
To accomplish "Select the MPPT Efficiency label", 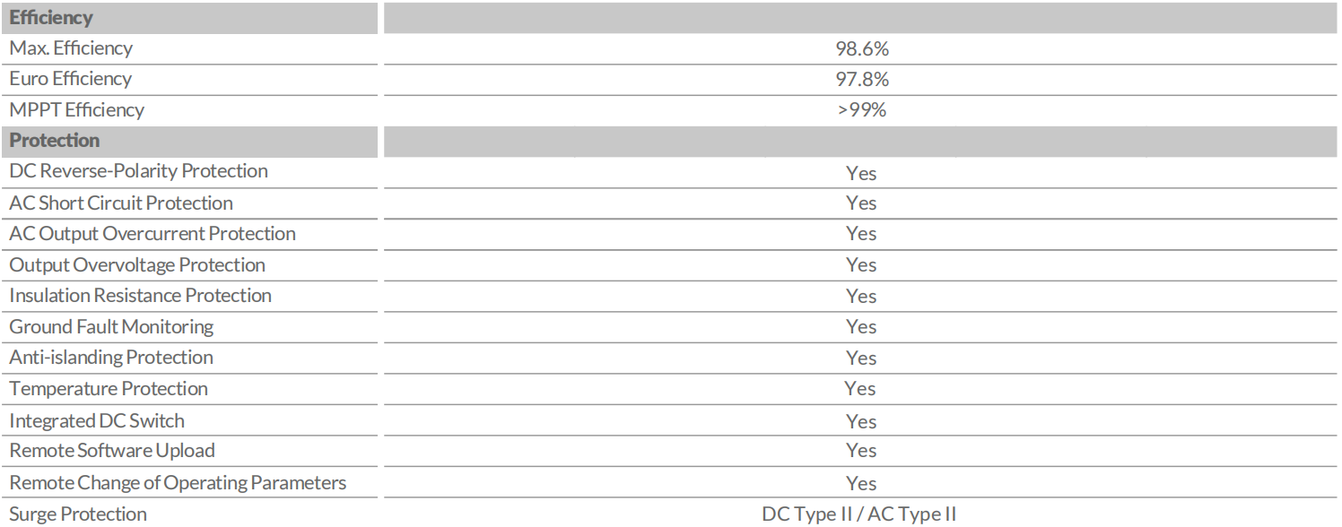I will click(76, 110).
